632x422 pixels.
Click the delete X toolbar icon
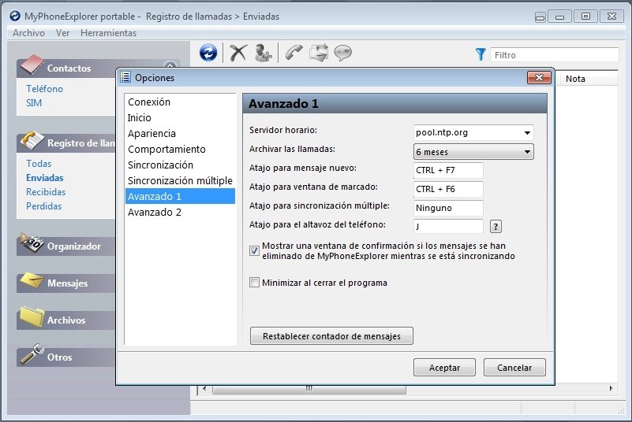coord(238,53)
